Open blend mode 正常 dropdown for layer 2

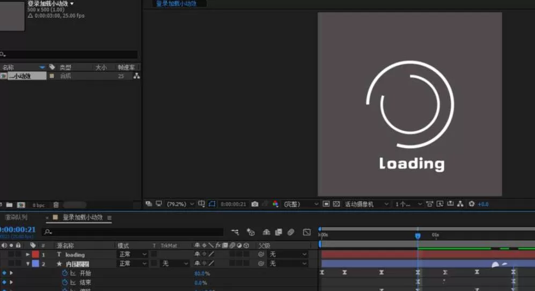pyautogui.click(x=133, y=264)
